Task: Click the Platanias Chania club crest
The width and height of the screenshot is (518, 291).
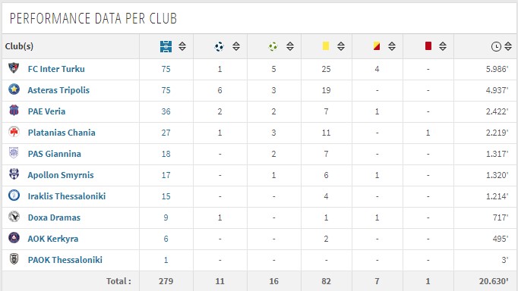Action: click(14, 132)
